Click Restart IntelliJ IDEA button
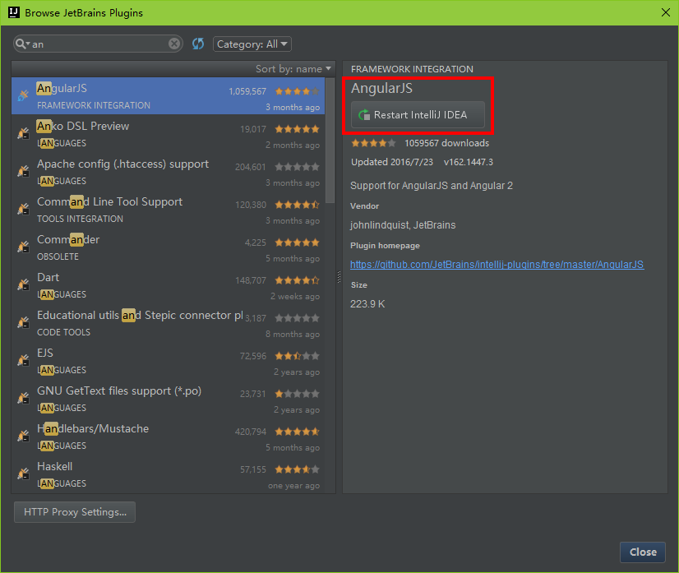 [418, 115]
